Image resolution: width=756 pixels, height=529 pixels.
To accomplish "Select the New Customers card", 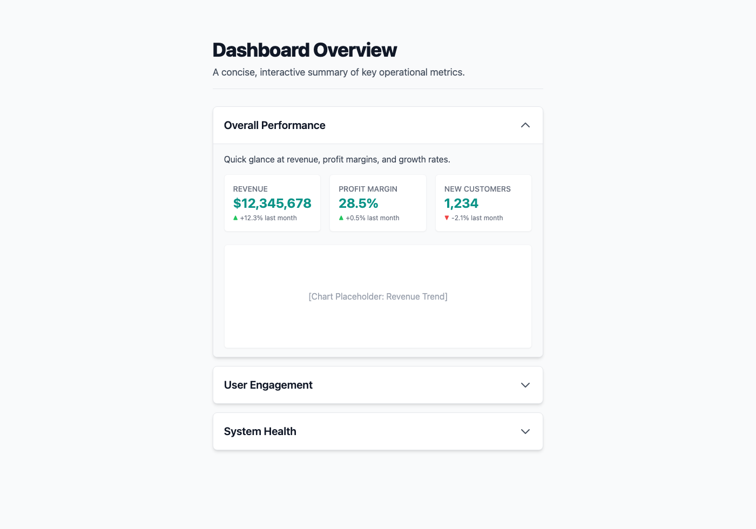I will 483,203.
